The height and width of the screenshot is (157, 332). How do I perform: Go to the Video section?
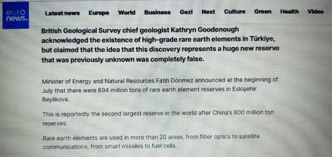[x=316, y=12]
